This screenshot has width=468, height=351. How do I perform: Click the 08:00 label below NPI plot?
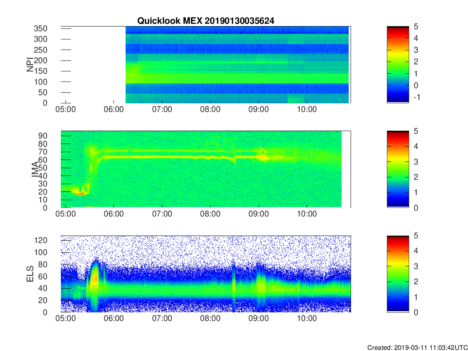click(x=211, y=110)
